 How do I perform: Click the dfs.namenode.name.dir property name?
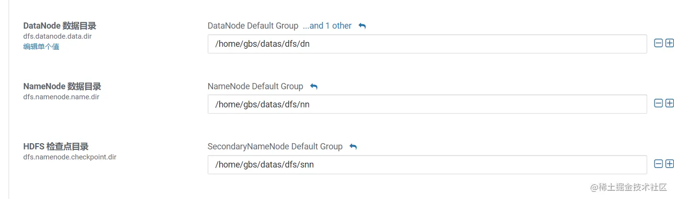coord(61,96)
